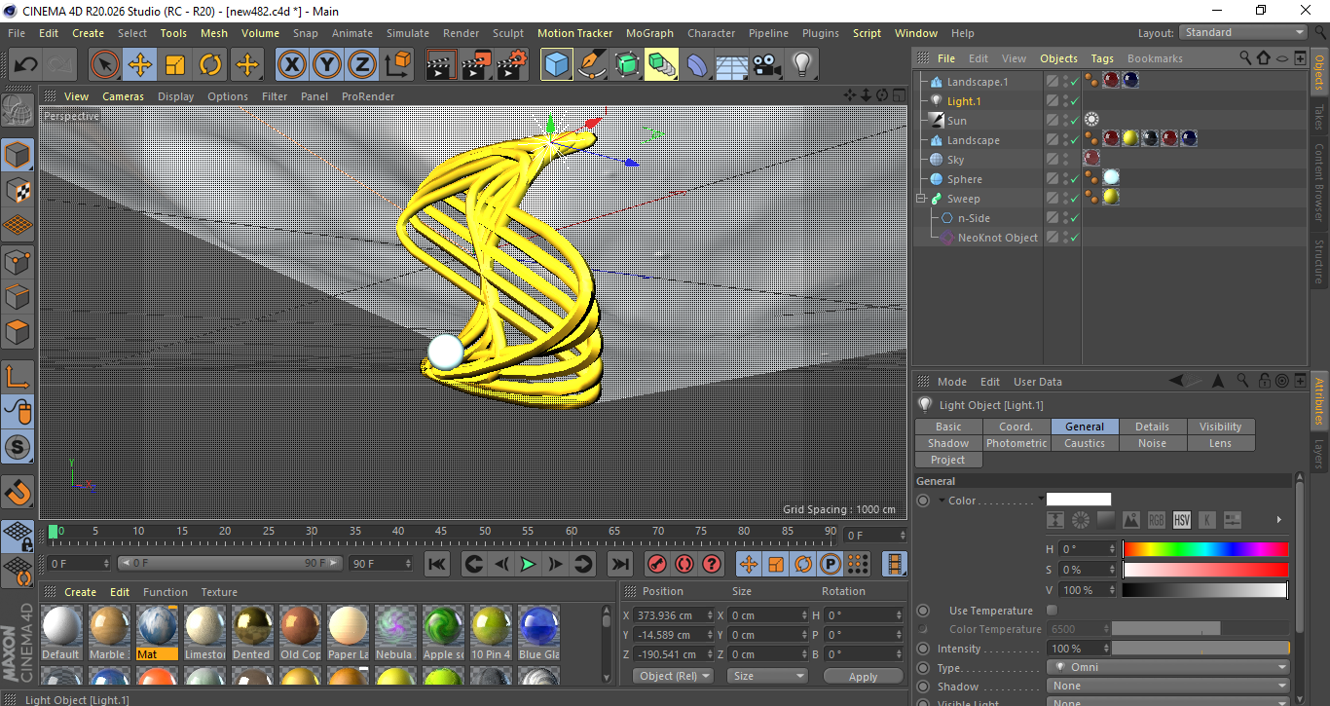The width and height of the screenshot is (1330, 706).
Task: Select the Scale tool
Action: tap(175, 65)
